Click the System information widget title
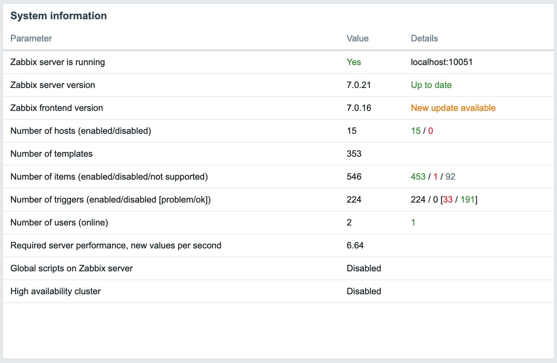The height and width of the screenshot is (363, 557). pos(58,16)
